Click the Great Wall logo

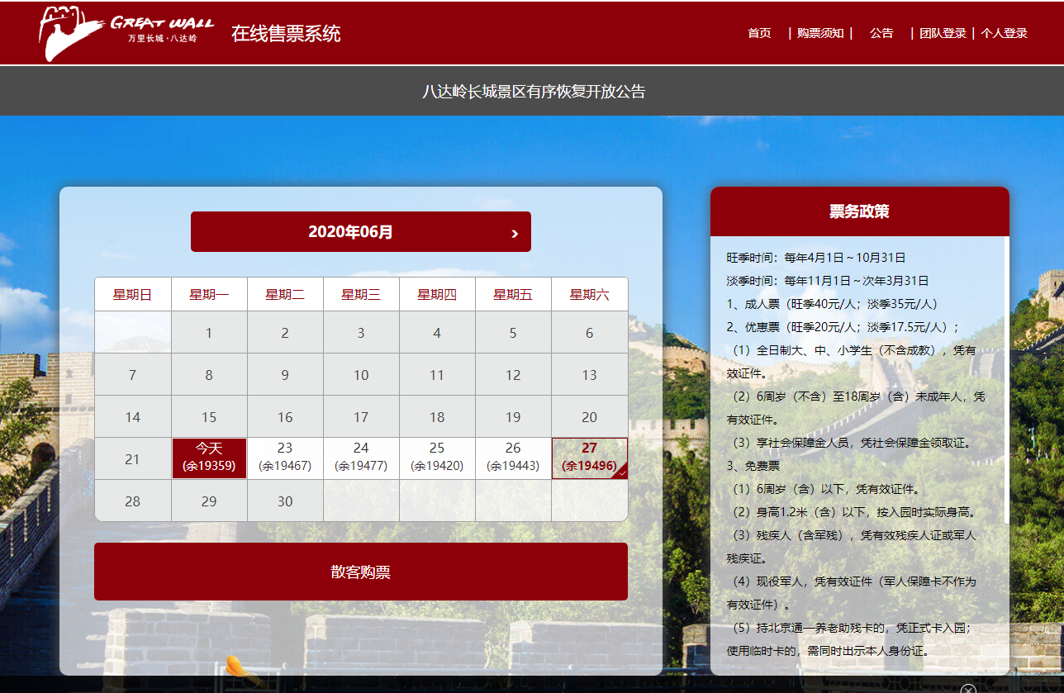pos(124,33)
